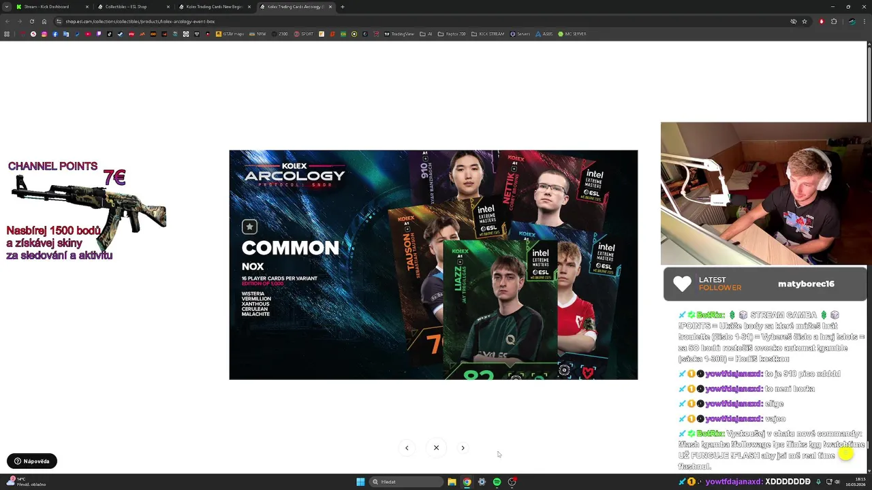Open Spotify from the taskbar
Image resolution: width=872 pixels, height=490 pixels.
click(497, 482)
